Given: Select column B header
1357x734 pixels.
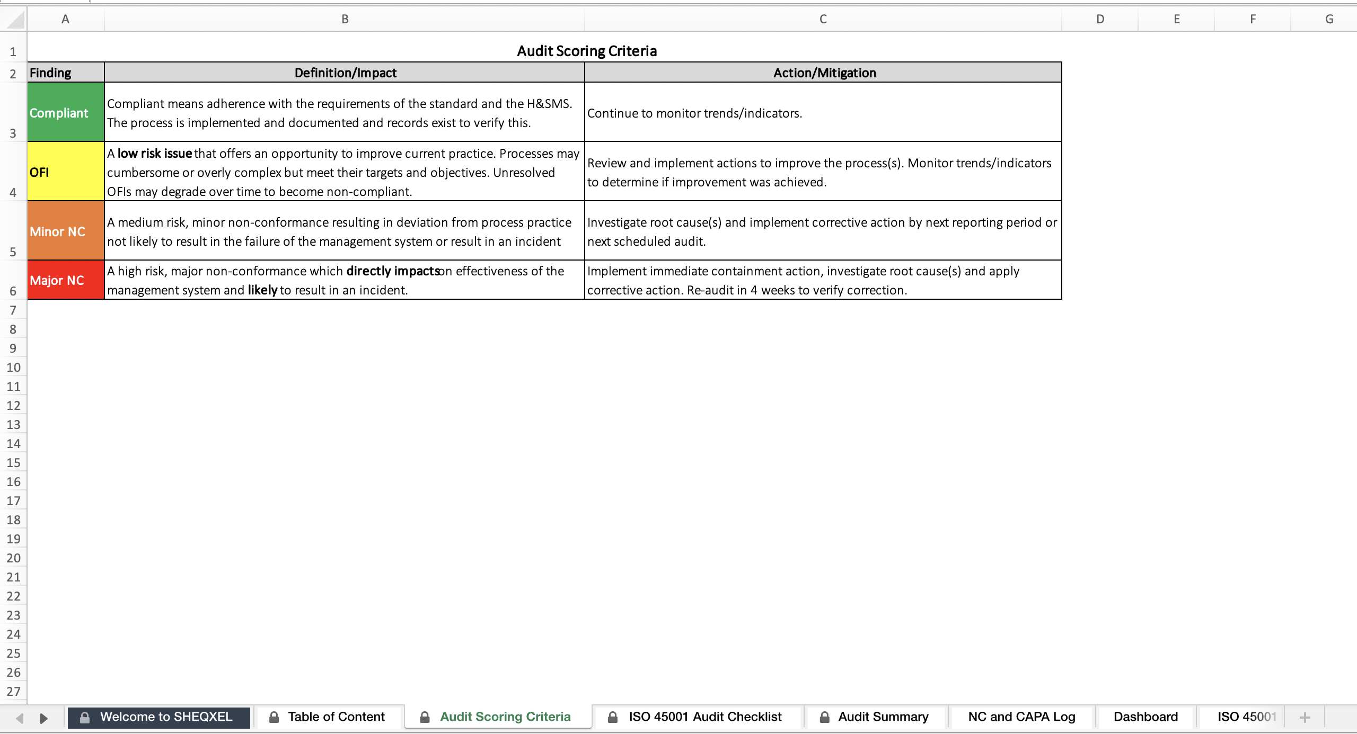Looking at the screenshot, I should tap(345, 19).
